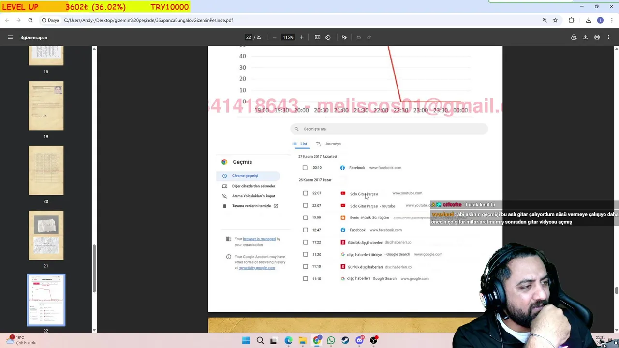Open Diğer cihazlardan sekmeler

point(249,186)
